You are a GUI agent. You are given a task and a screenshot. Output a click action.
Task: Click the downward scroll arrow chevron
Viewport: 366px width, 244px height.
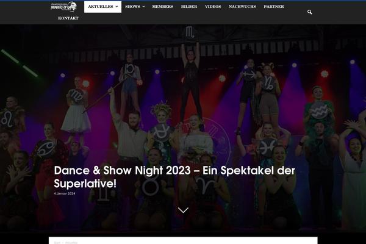(x=183, y=210)
